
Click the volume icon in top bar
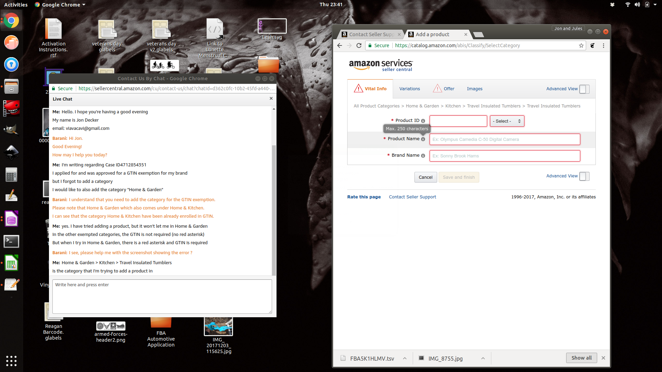click(x=637, y=4)
